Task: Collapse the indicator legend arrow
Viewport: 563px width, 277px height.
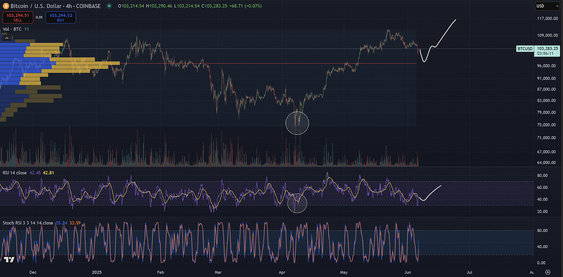Action: tap(7, 38)
